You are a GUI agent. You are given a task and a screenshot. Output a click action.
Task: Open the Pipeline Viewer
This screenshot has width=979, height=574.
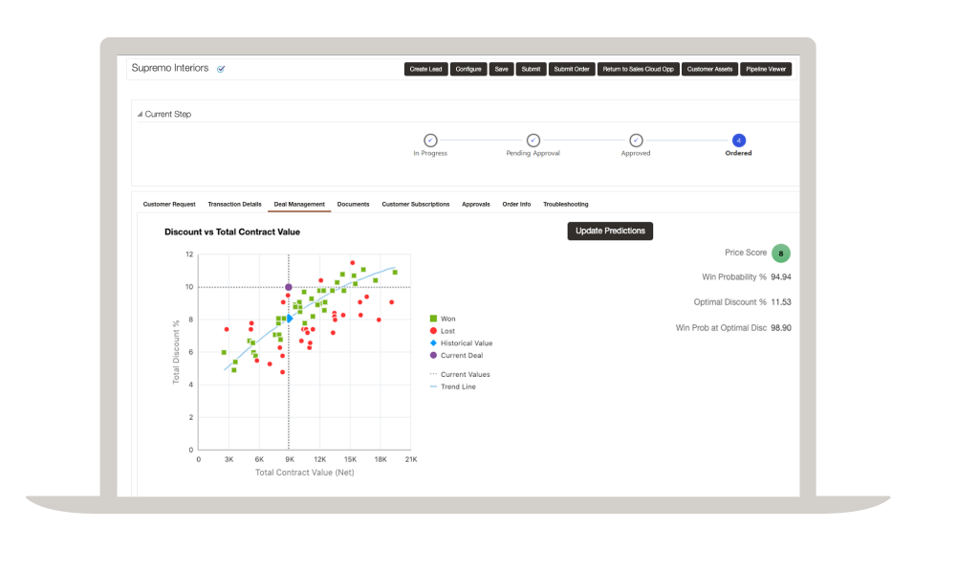click(x=766, y=69)
